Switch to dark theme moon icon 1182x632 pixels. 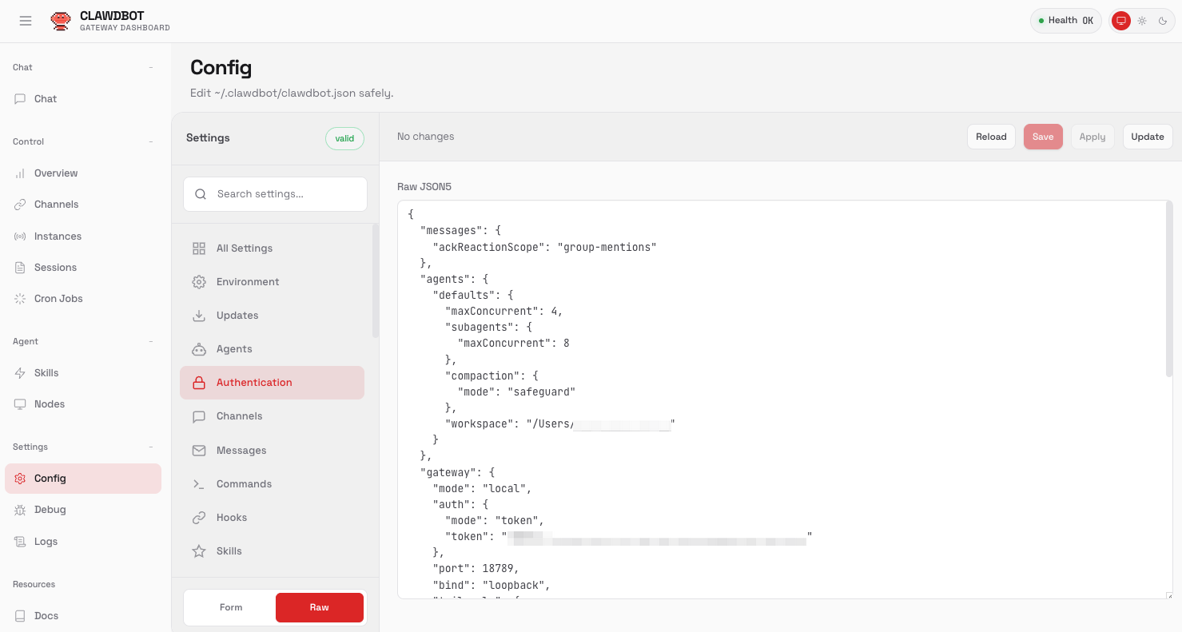1163,21
